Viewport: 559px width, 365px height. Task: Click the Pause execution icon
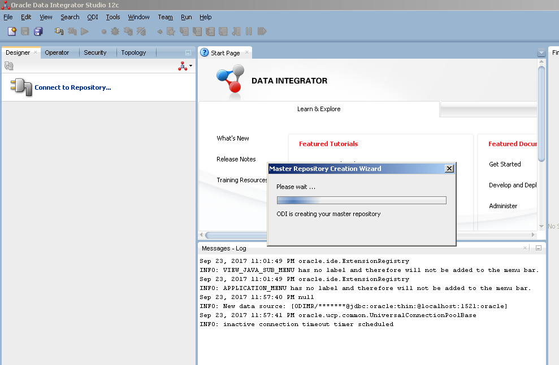click(x=249, y=31)
